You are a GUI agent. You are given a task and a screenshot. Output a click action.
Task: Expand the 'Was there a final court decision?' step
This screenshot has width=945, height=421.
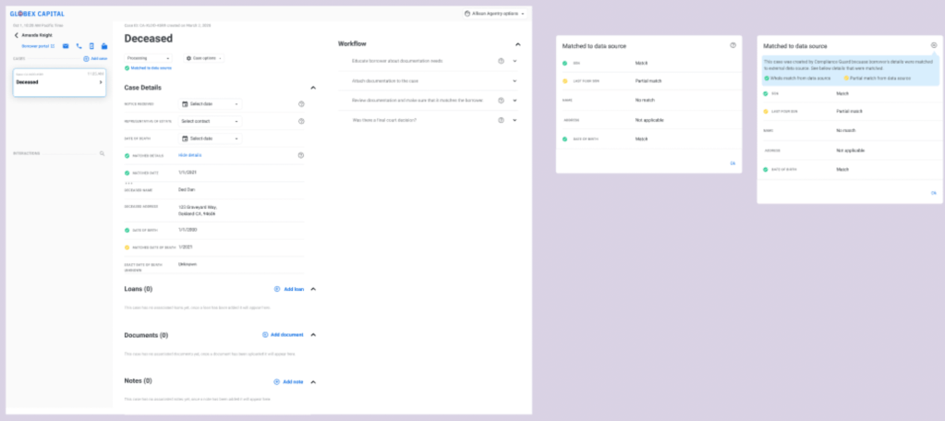[515, 120]
